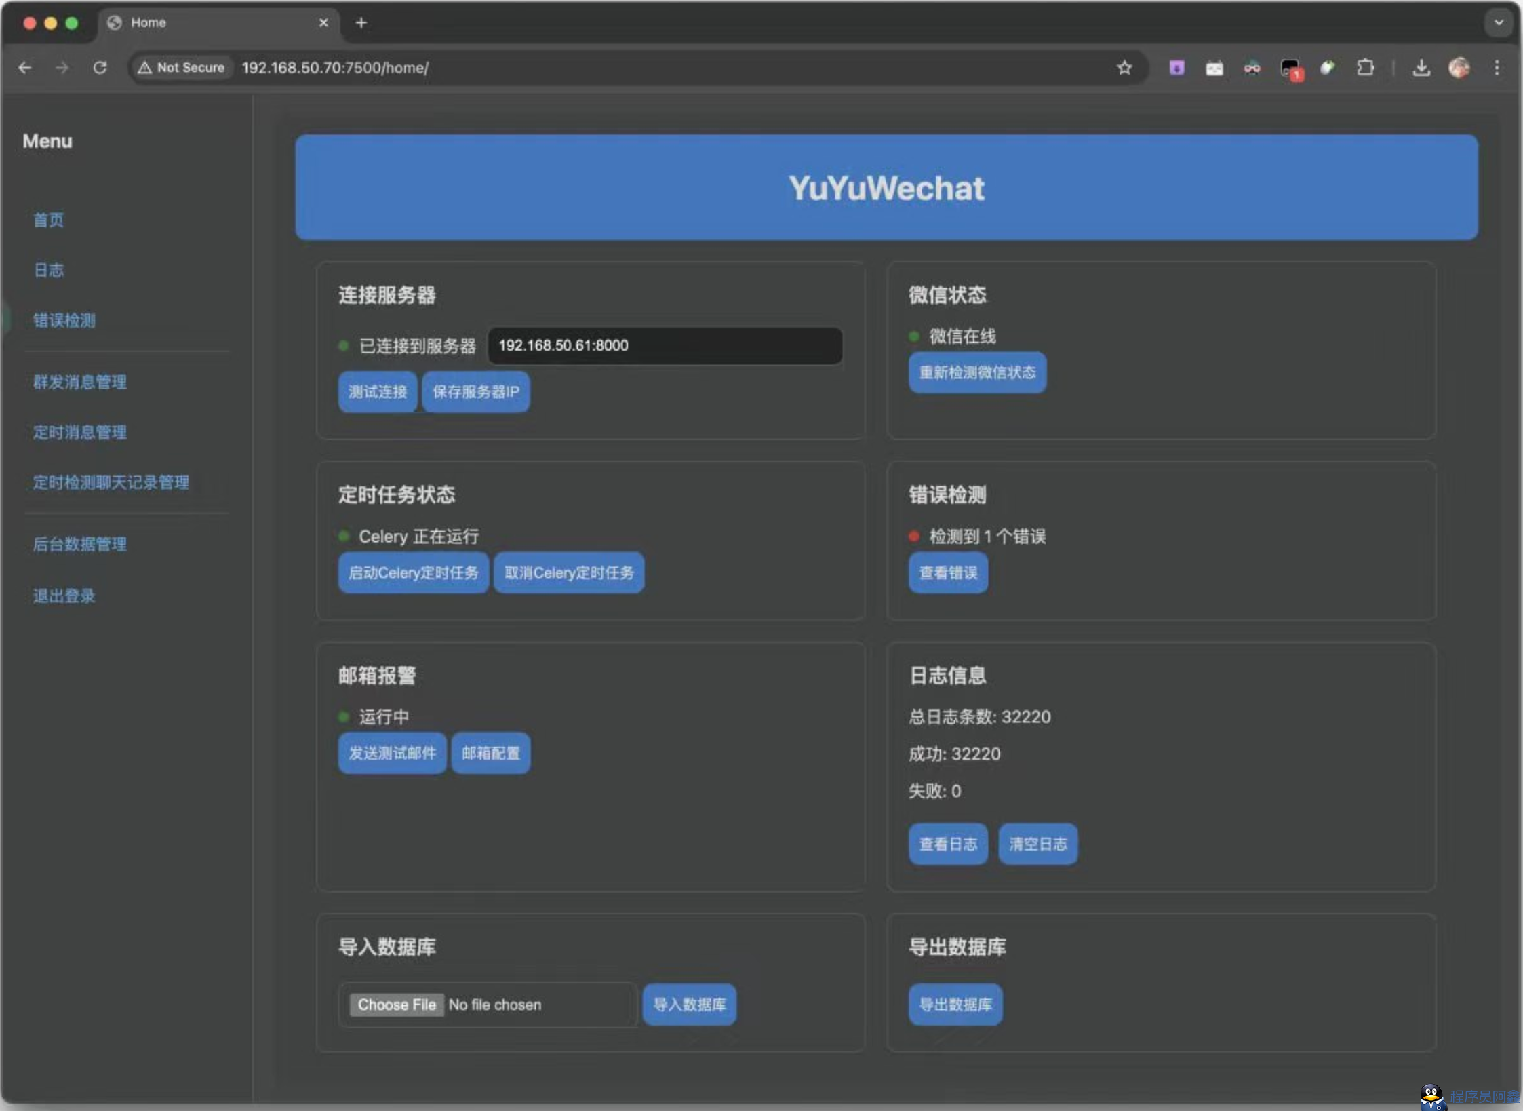
Task: Click the Celery 正在运行 status text
Action: [x=419, y=537]
